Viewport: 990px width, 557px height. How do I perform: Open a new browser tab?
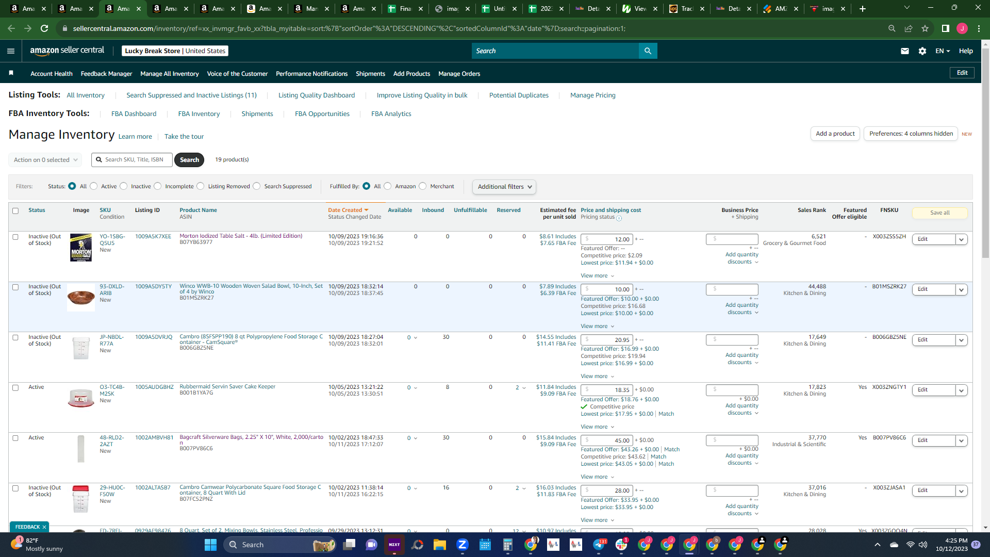click(x=863, y=9)
